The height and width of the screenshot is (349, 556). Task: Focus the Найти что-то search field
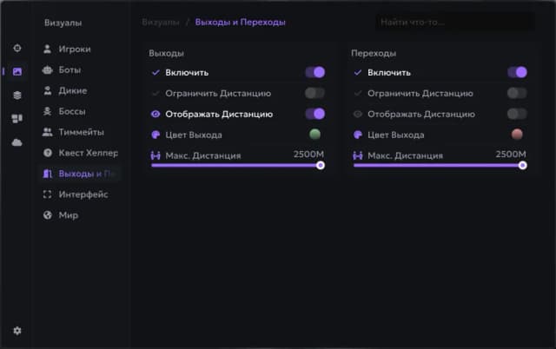454,23
